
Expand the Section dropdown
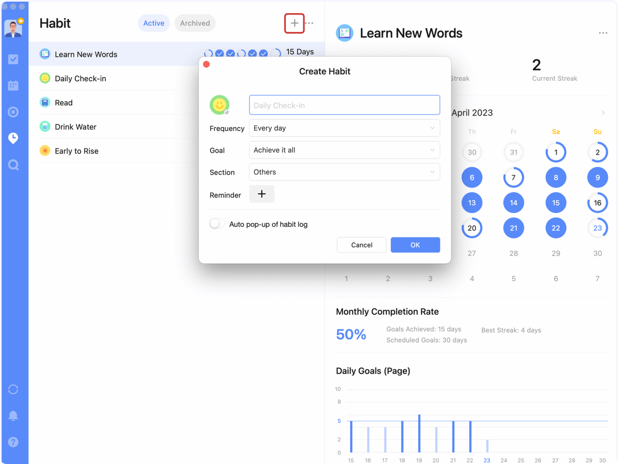[344, 172]
